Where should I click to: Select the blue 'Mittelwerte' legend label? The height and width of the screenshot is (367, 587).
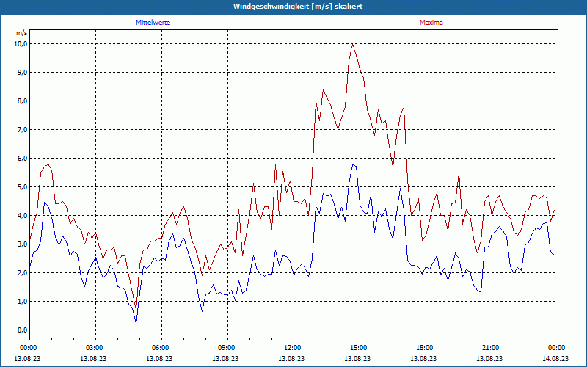pos(153,23)
